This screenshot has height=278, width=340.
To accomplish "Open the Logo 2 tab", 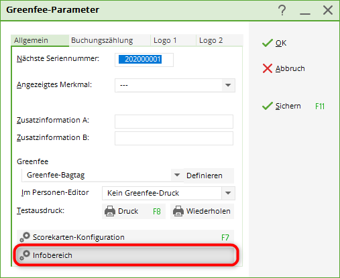I will 211,40.
